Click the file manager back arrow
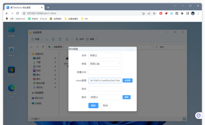The image size is (205, 125). pyautogui.click(x=31, y=47)
